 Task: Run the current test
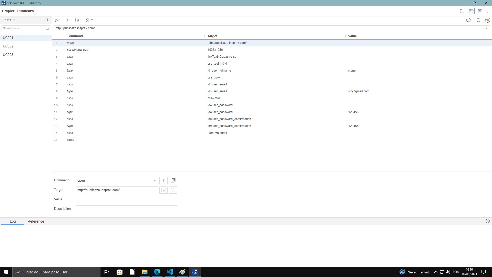tap(67, 20)
